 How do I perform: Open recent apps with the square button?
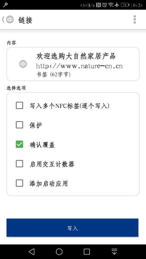coord(87,252)
